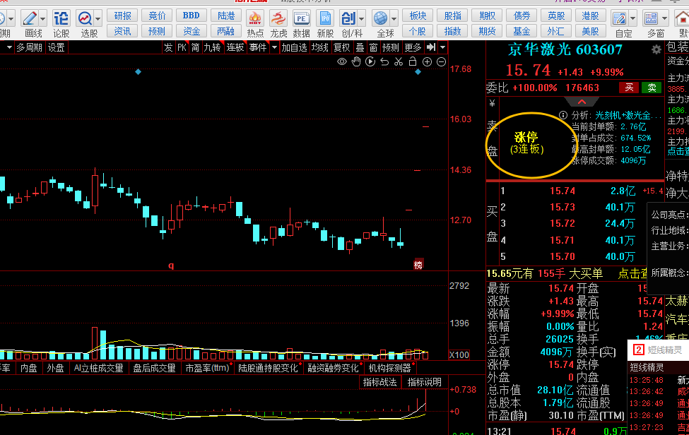Open the 多窗 multi-window icon
The height and width of the screenshot is (435, 689).
(651, 19)
